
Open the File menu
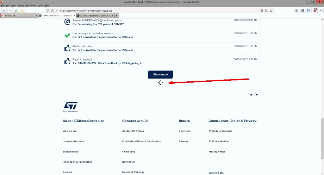2,6
